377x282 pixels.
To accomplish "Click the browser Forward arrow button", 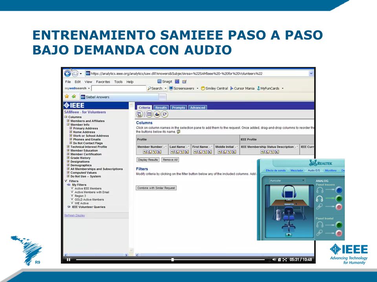I will [75, 74].
